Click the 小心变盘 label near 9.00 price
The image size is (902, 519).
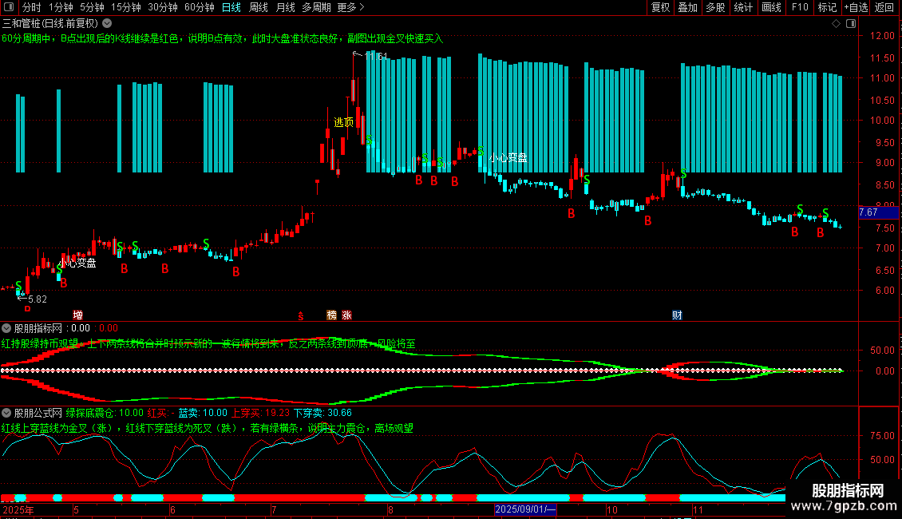(x=508, y=157)
